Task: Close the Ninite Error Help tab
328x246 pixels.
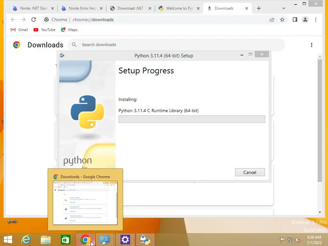Action: pyautogui.click(x=101, y=8)
